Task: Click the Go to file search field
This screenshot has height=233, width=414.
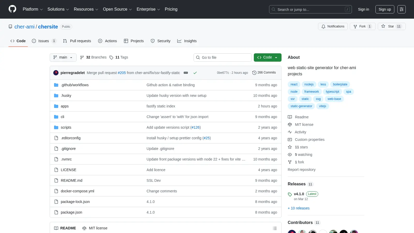Action: [223, 57]
